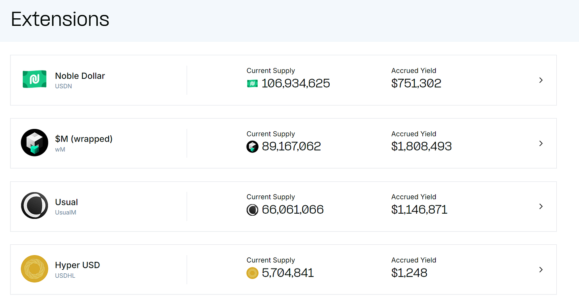The image size is (579, 306).
Task: Click Accrued Yield label in Hyper USD row
Action: pyautogui.click(x=414, y=260)
